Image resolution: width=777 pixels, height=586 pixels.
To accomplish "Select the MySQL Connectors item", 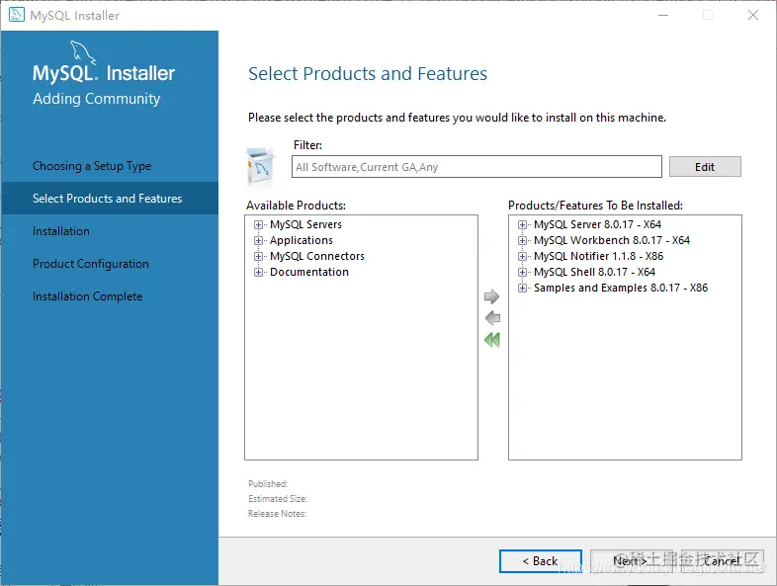I will point(317,256).
